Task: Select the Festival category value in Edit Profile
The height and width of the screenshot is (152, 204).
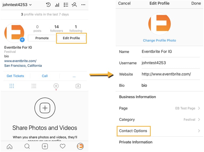Action: pos(189,119)
